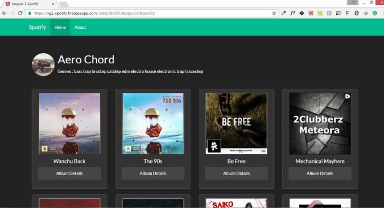The height and width of the screenshot is (208, 384).
Task: Open Album Details for The 90s
Action: click(153, 173)
